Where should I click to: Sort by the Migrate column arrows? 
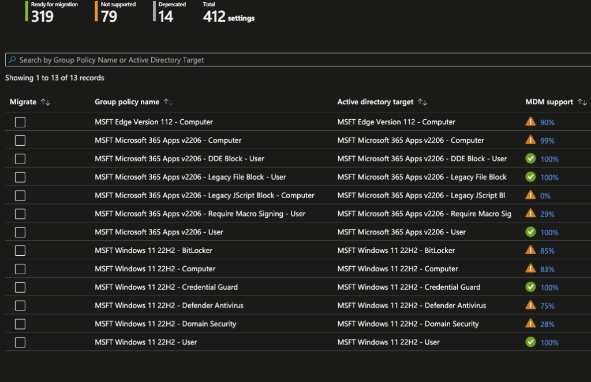click(x=46, y=102)
